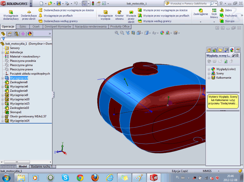Open File Explorer task pane tab

click(221, 50)
